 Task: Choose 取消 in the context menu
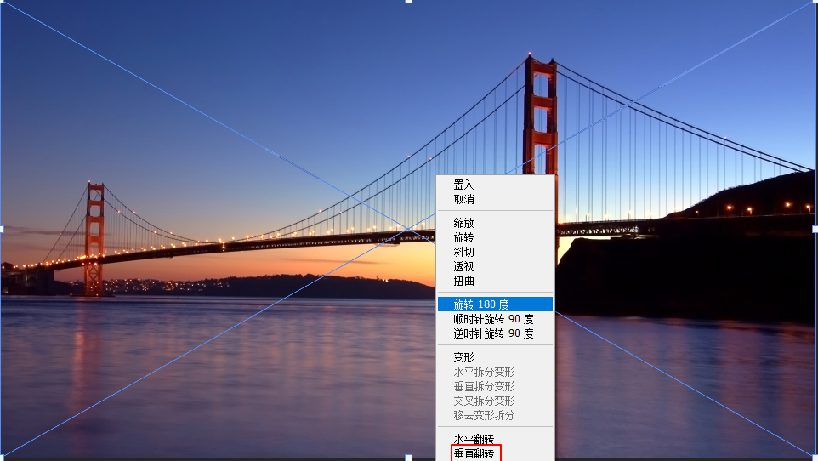(495, 199)
